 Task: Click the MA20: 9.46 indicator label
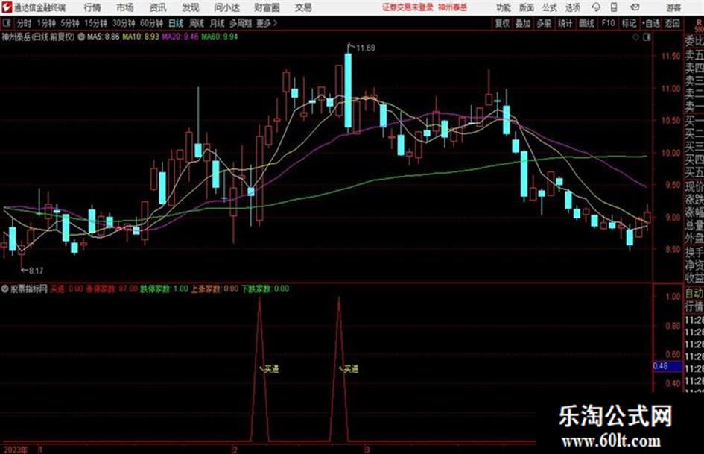[x=180, y=37]
